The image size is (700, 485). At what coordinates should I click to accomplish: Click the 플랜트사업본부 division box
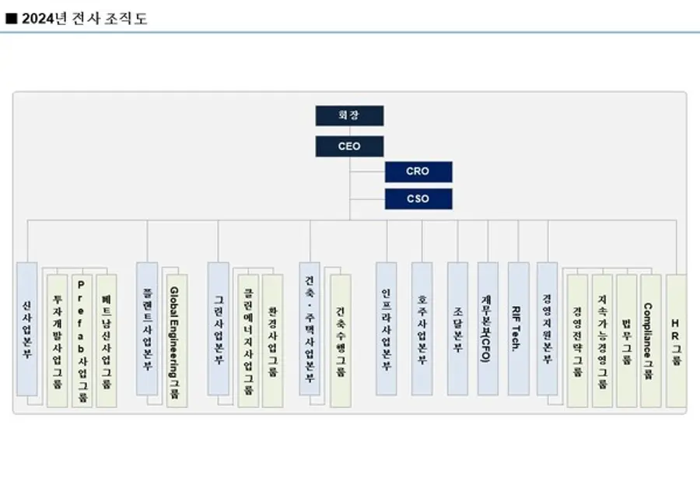147,329
